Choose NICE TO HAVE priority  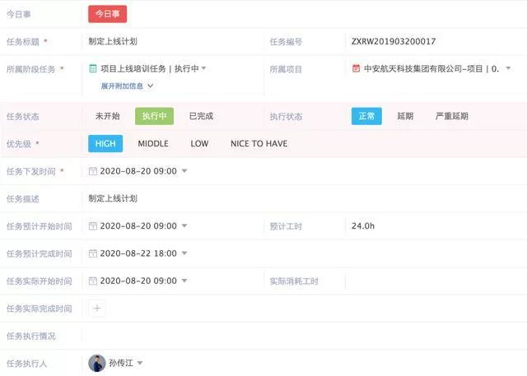[259, 143]
